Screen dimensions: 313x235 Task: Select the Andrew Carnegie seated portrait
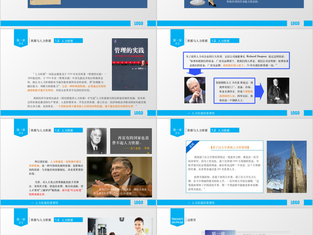click(x=278, y=91)
